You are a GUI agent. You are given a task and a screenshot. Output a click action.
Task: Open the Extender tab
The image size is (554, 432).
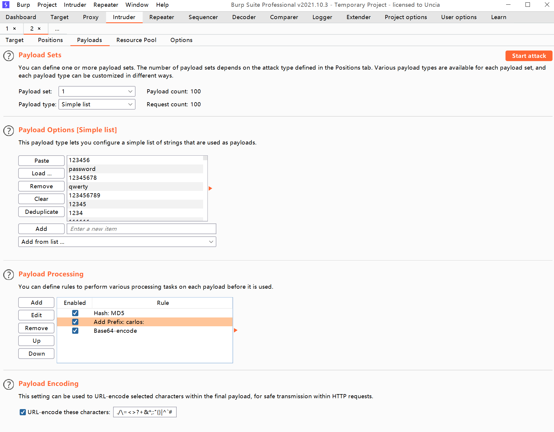[359, 17]
